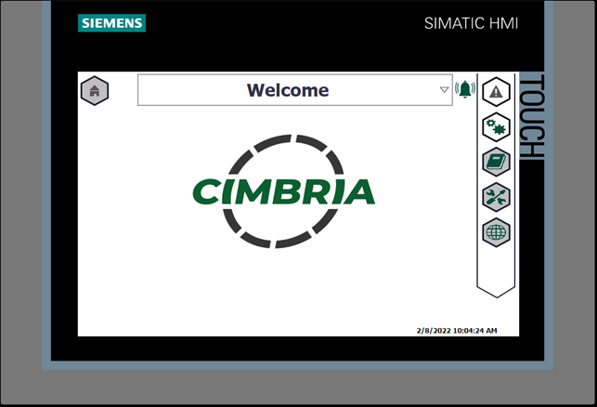Screen dimensions: 597x407
Task: Click the SIMATIC HMI label
Action: pyautogui.click(x=471, y=23)
